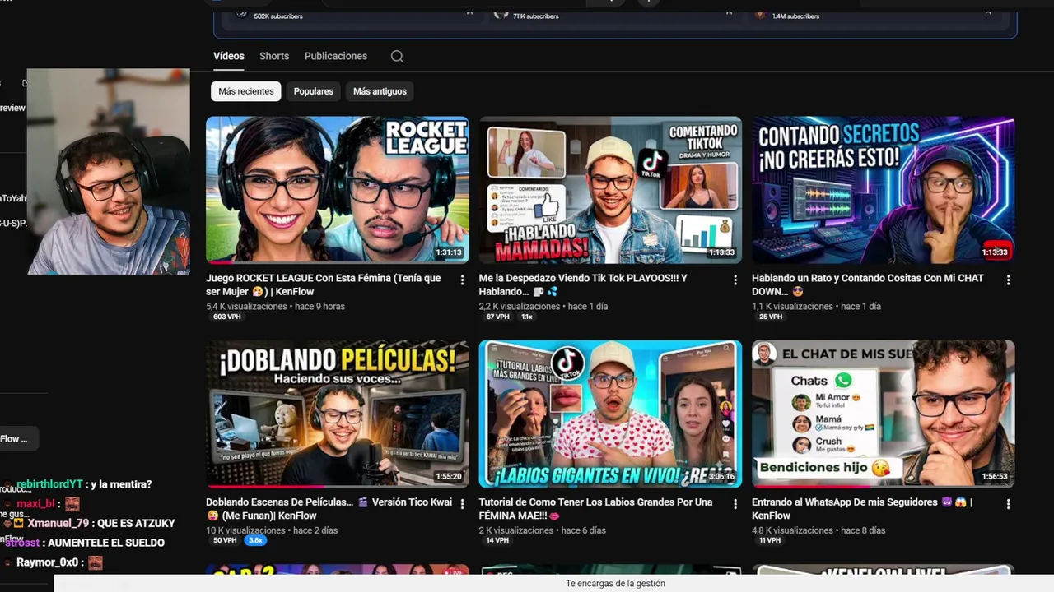Click the '711K subscribers' text

pyautogui.click(x=536, y=16)
